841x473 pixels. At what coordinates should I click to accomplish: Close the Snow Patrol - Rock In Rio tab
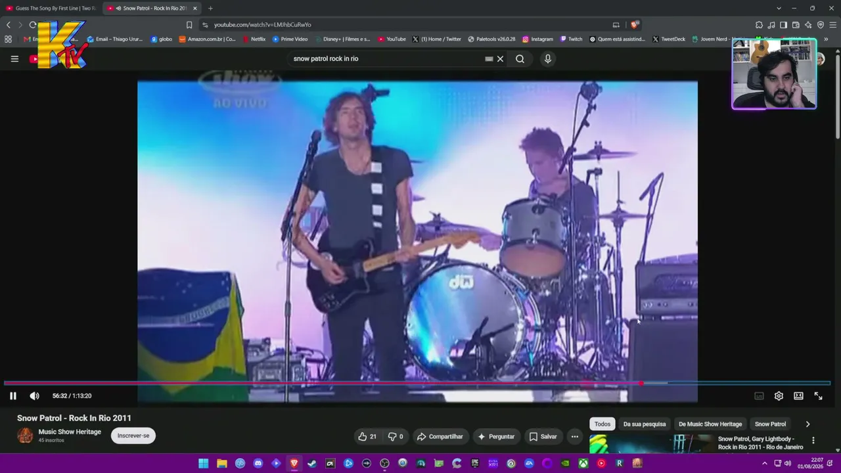pos(194,9)
